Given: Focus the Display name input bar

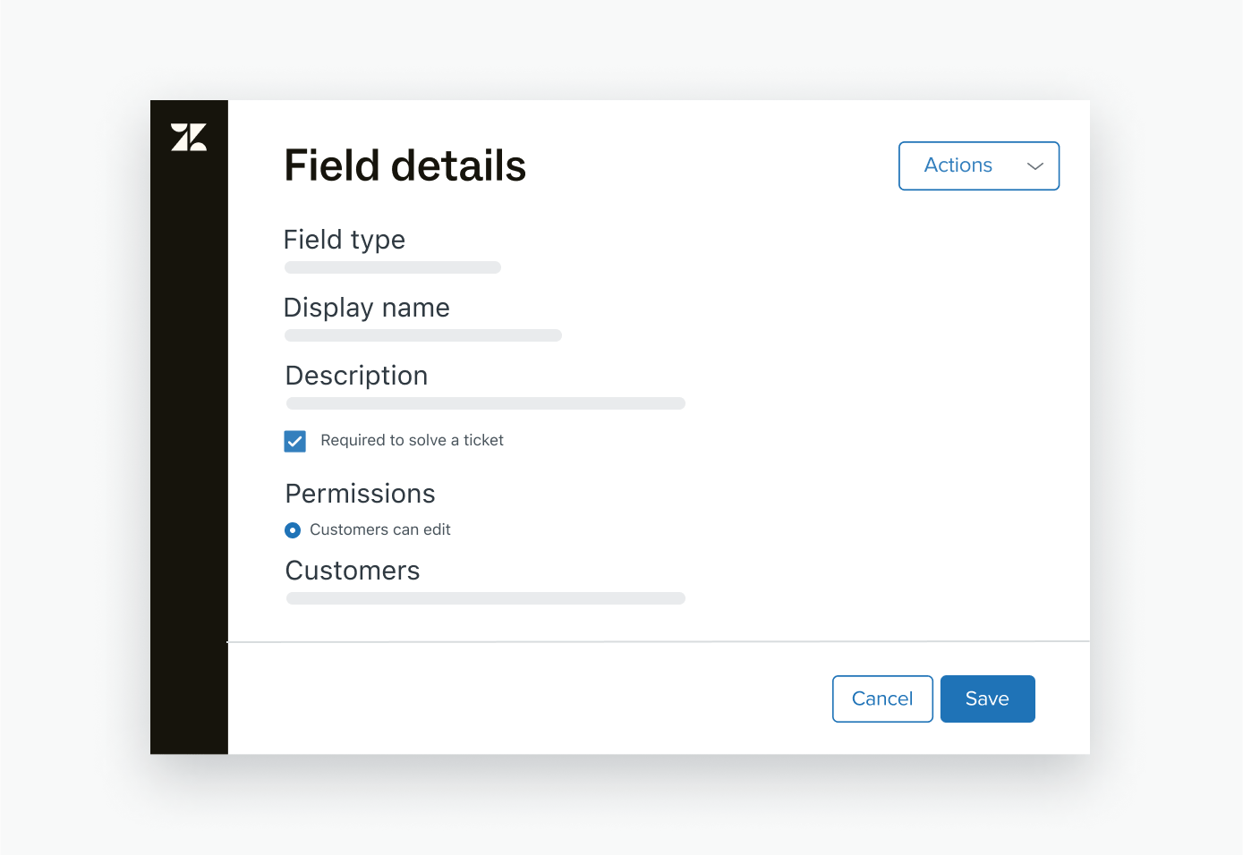Looking at the screenshot, I should [422, 335].
